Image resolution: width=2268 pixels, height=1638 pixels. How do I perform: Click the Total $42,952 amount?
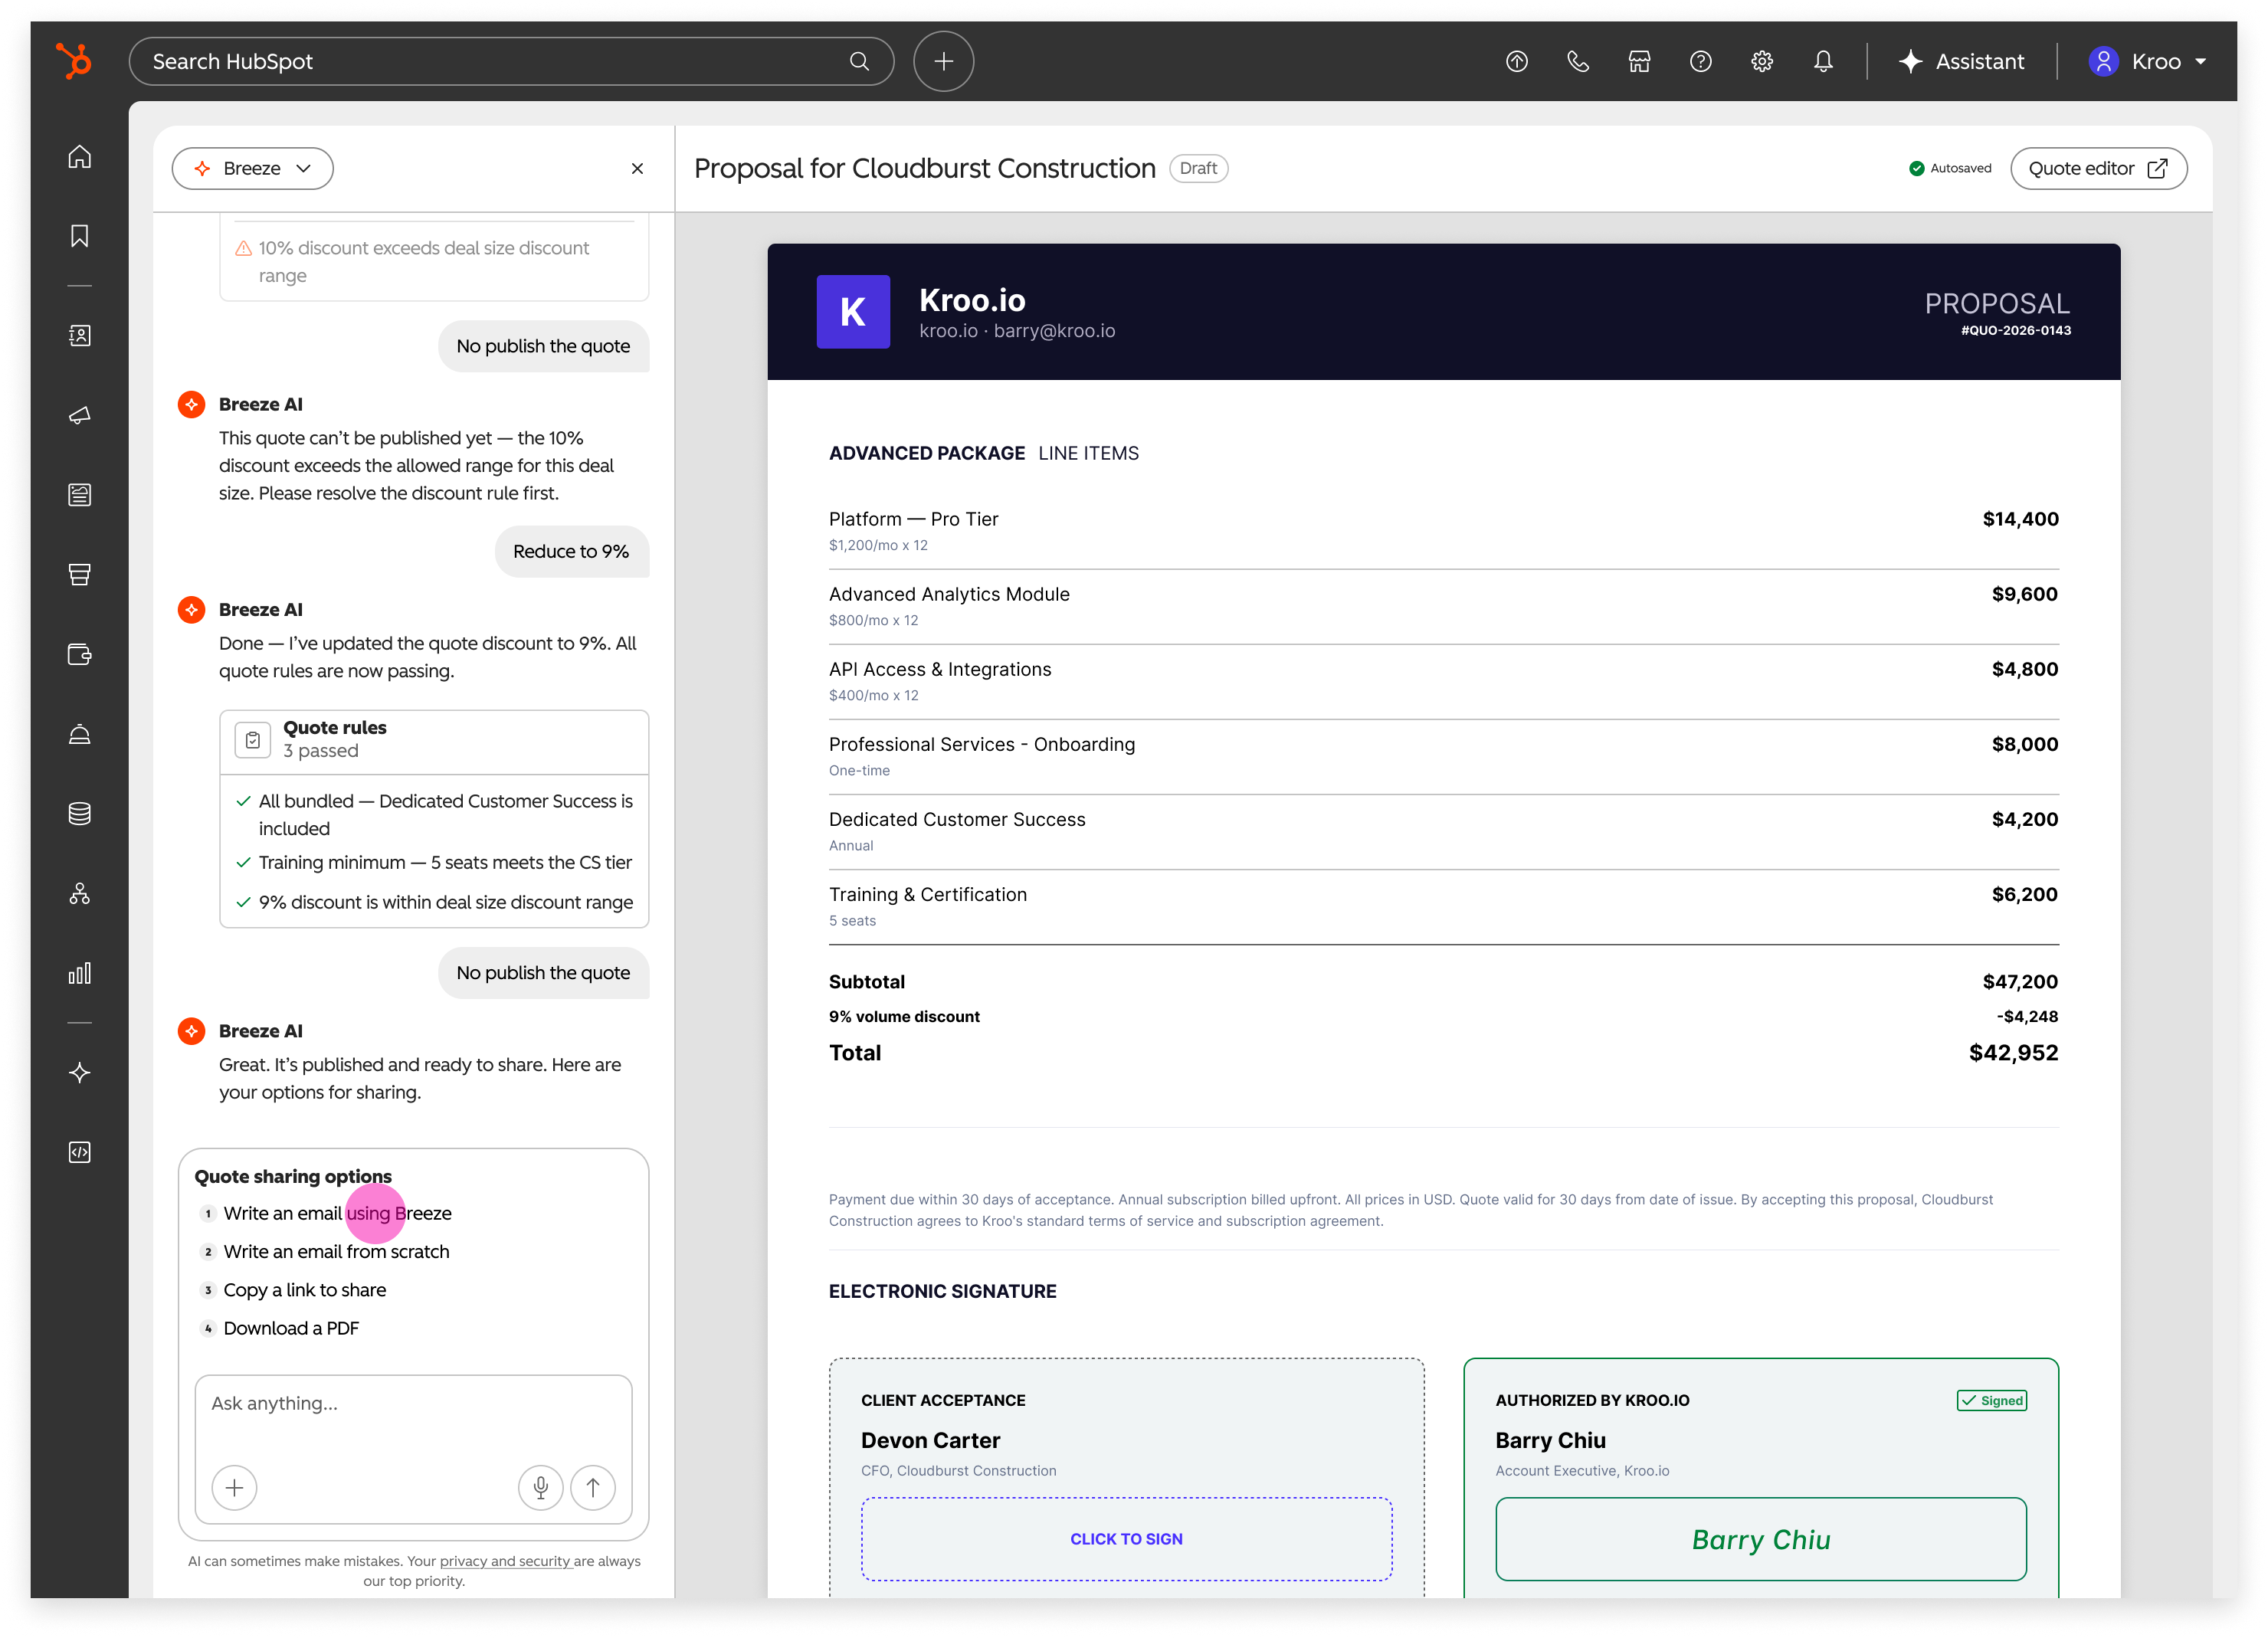coord(2013,1053)
